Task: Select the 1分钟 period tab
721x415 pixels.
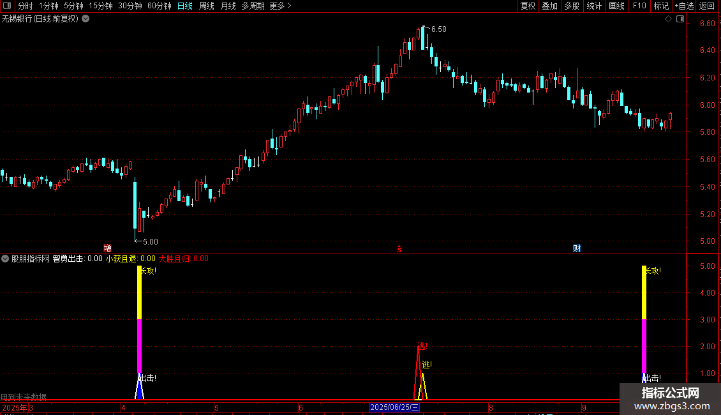Action: (x=48, y=6)
